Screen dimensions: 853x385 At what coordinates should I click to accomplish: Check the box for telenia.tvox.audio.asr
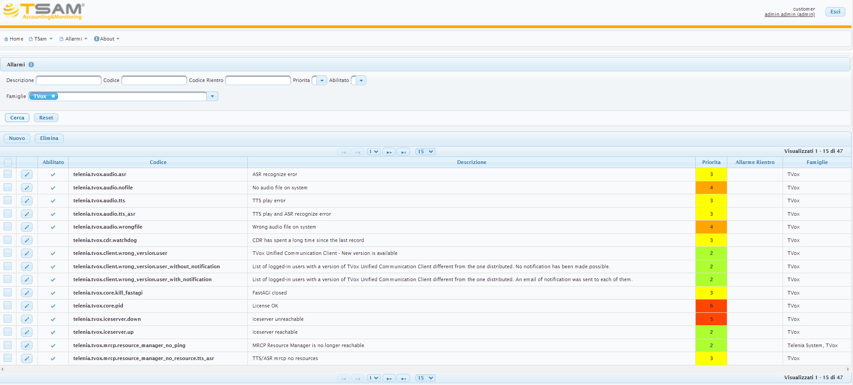pos(8,174)
